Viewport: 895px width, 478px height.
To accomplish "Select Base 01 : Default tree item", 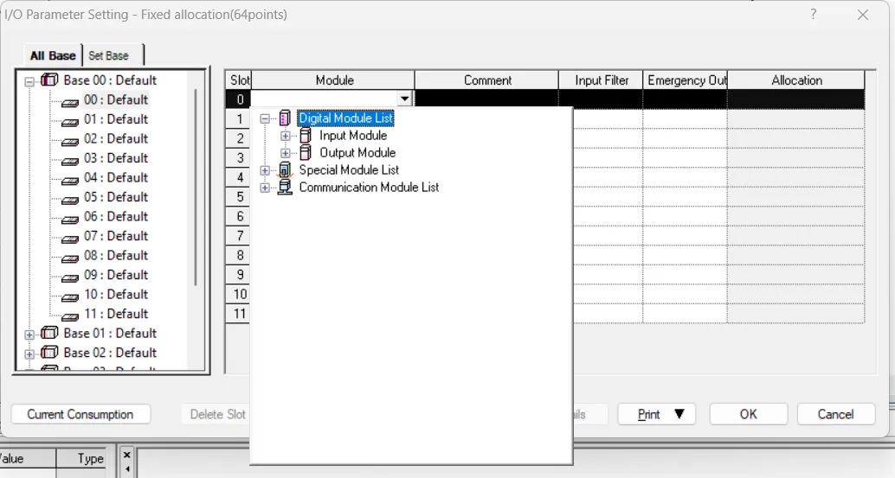I will (110, 334).
